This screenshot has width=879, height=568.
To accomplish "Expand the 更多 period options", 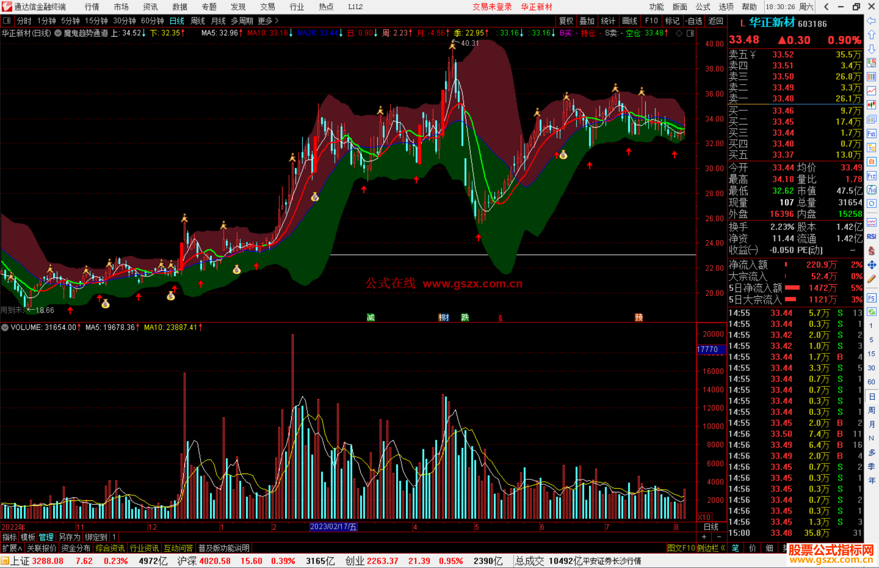I will [268, 20].
